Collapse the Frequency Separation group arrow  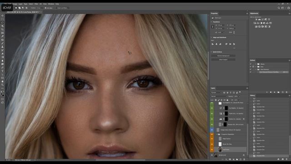point(217,134)
